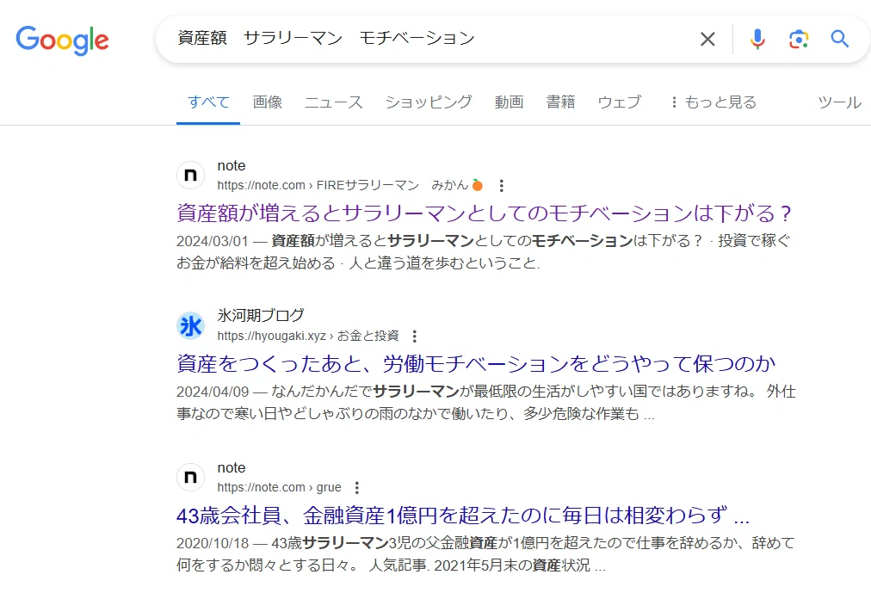Go to the ショッピング tab
Viewport: 871px width, 593px height.
click(429, 102)
